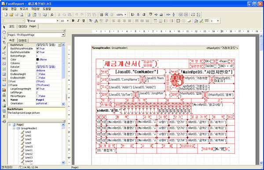Screen dimensions: 264x170
Task: Switch to the 코드 tab
Action: 11,26
